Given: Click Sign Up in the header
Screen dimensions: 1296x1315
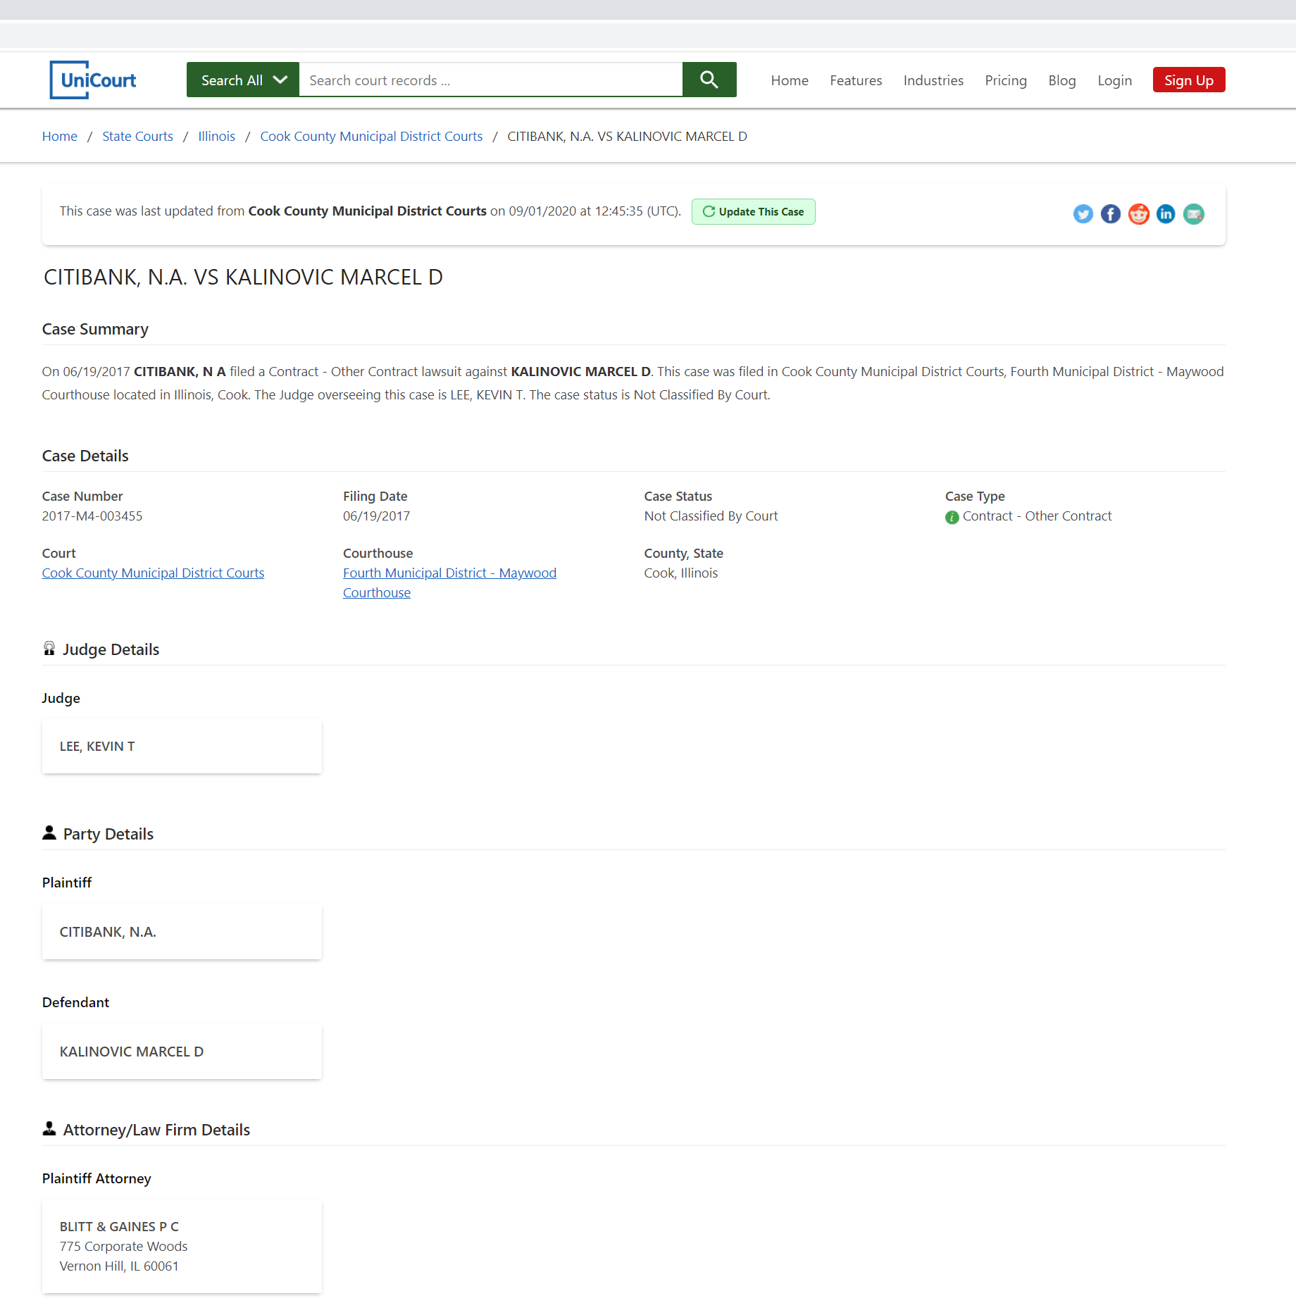Looking at the screenshot, I should click(x=1188, y=80).
